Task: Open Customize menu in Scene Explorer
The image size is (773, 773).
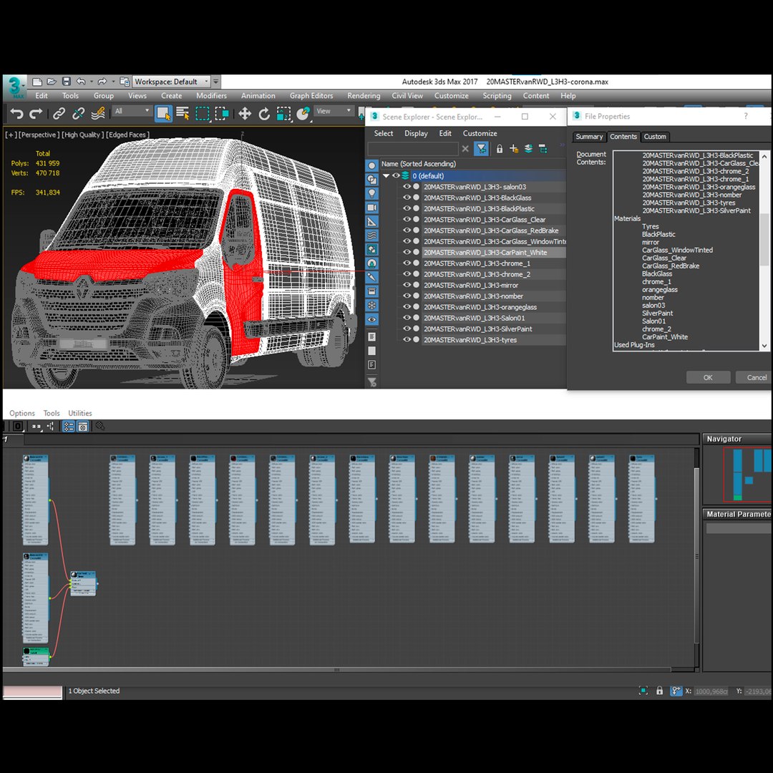Action: coord(480,133)
